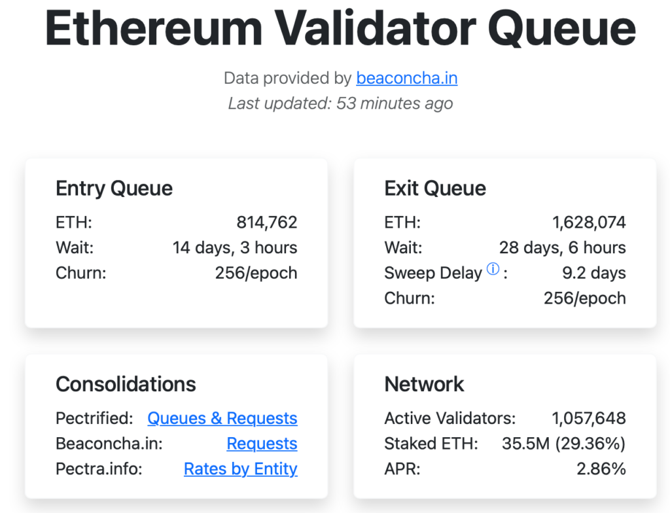Open the Queues & Requests link
670x513 pixels.
pos(222,418)
